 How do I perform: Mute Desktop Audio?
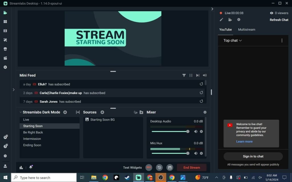[196, 131]
